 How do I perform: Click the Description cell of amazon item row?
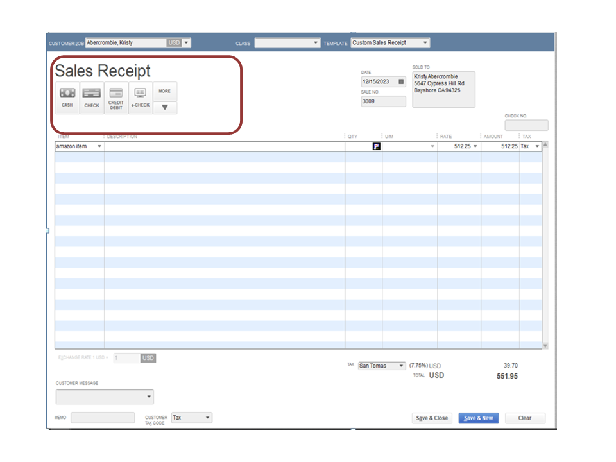[x=225, y=146]
